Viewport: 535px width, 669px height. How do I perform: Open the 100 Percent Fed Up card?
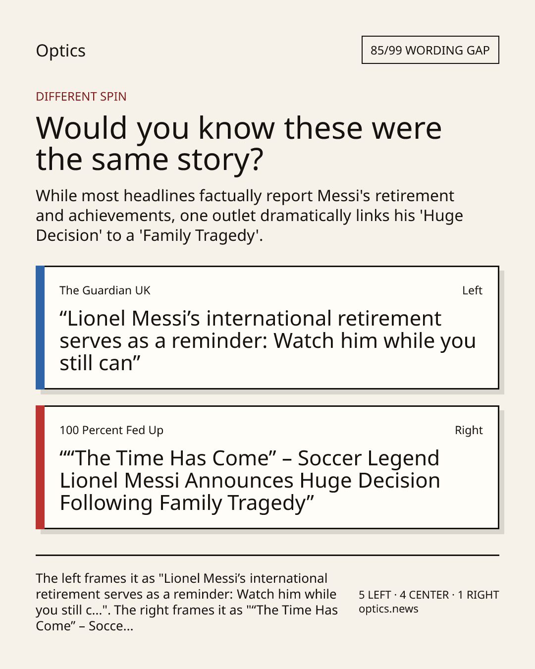click(267, 467)
